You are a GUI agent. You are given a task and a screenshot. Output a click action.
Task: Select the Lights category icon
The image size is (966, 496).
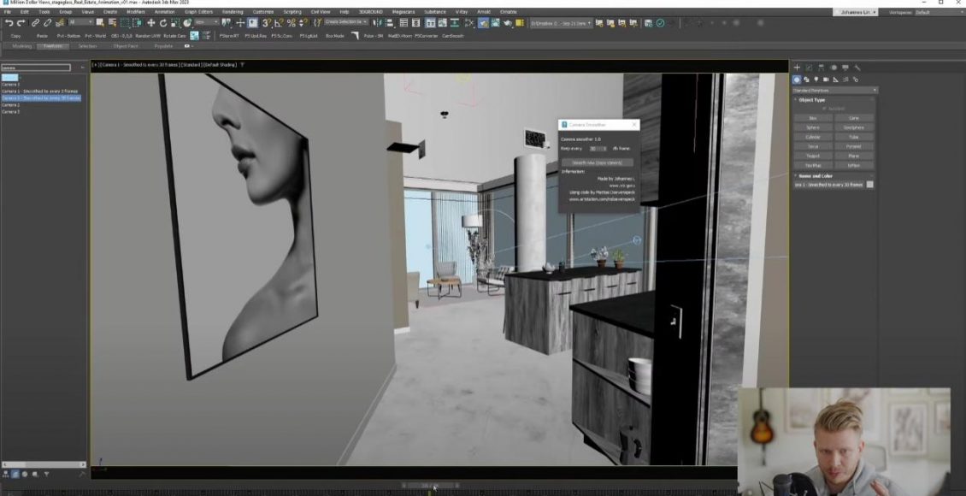click(x=817, y=80)
